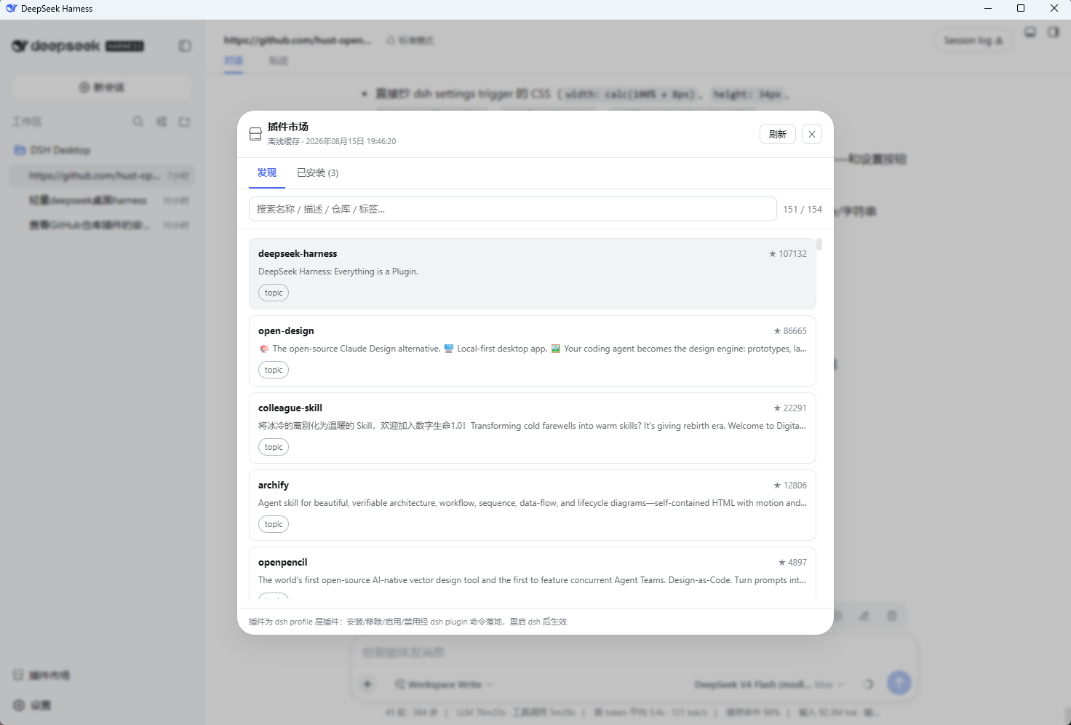
Task: Click the 4897 star count
Action: pos(792,563)
